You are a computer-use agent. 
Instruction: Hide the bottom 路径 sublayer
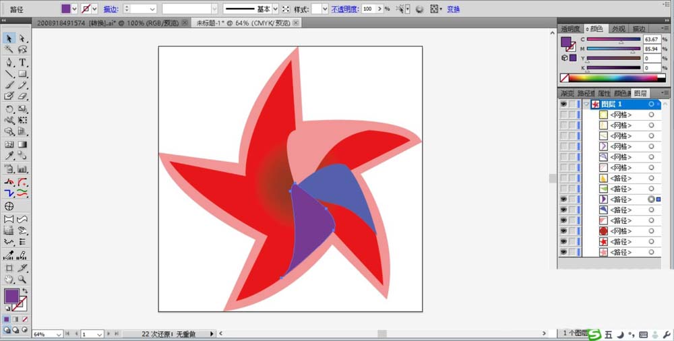[x=563, y=253]
